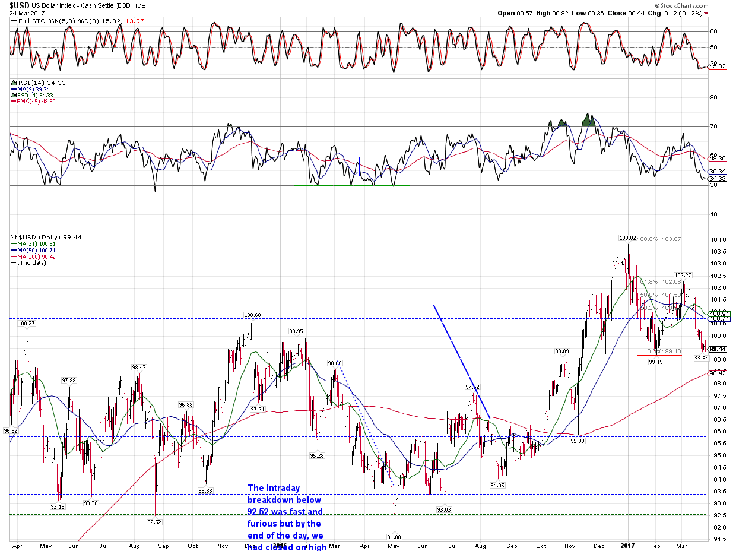Click the 100.60 high price label
Screen dimensions: 736x551
click(252, 315)
